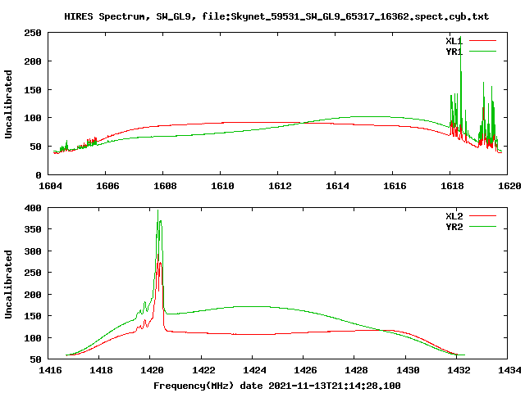Click the upper plot 200 y-axis value

[x=33, y=61]
